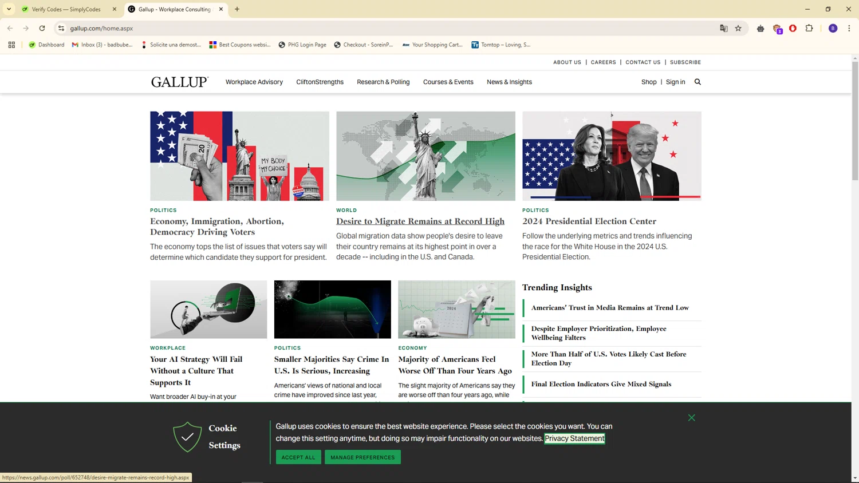Open More Than Half of U.S. Votes Likely Cast
This screenshot has height=483, width=859.
tap(609, 358)
